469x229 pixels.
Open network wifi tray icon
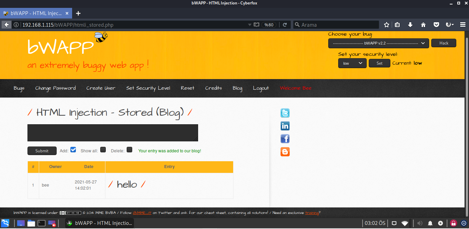tap(405, 224)
